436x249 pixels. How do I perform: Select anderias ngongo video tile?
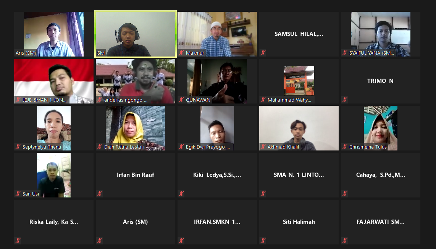tap(136, 81)
